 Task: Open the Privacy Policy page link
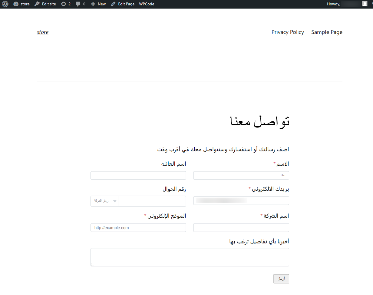[287, 32]
